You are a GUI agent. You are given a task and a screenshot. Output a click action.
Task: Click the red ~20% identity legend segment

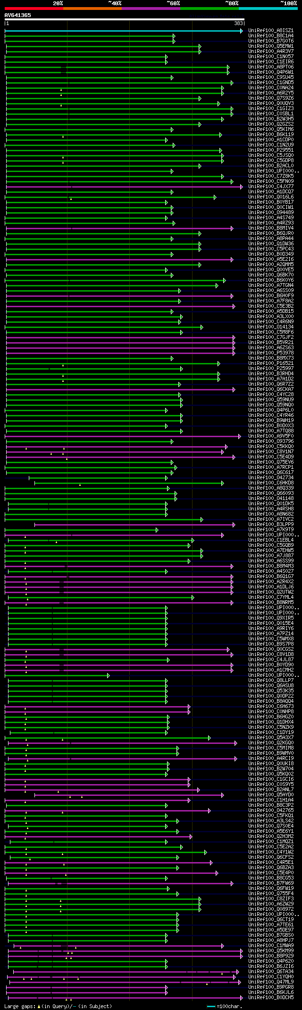(x=34, y=8)
